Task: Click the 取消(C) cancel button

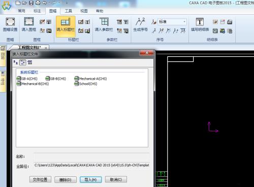Action: click(116, 179)
